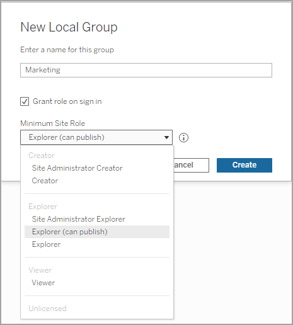
Task: Click the partially hidden Cancel button
Action: [x=191, y=165]
